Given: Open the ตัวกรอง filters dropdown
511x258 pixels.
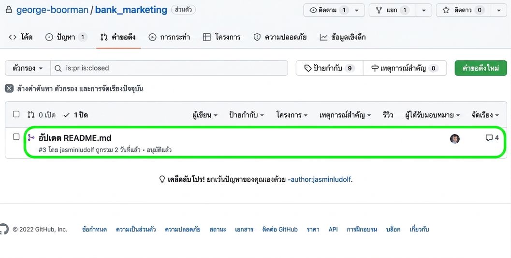Looking at the screenshot, I should pyautogui.click(x=28, y=68).
